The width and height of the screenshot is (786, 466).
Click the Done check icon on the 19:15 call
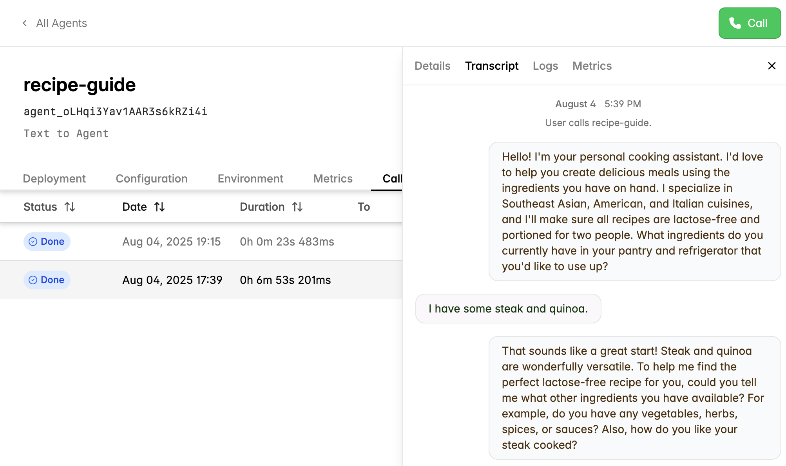pos(34,242)
